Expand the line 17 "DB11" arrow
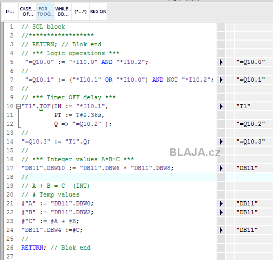The width and height of the screenshot is (273, 260). coord(221,168)
